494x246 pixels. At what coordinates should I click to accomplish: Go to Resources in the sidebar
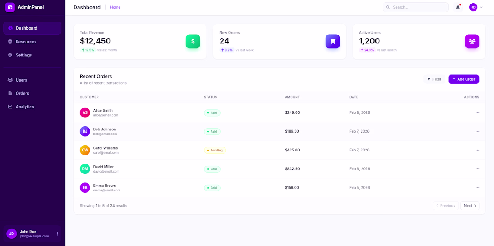[32, 42]
